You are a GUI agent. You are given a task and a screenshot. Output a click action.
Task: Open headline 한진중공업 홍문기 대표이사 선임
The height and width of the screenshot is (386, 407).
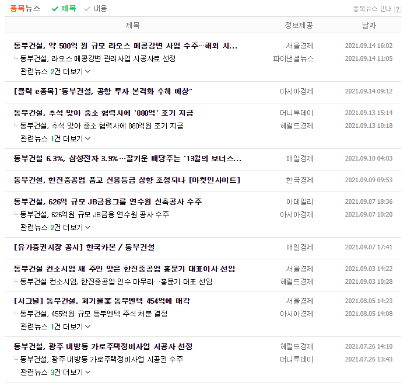click(x=124, y=269)
